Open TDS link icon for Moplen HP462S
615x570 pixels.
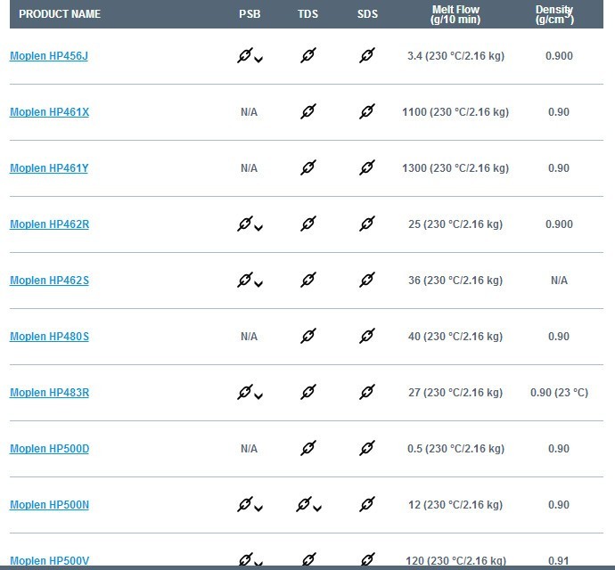click(307, 280)
